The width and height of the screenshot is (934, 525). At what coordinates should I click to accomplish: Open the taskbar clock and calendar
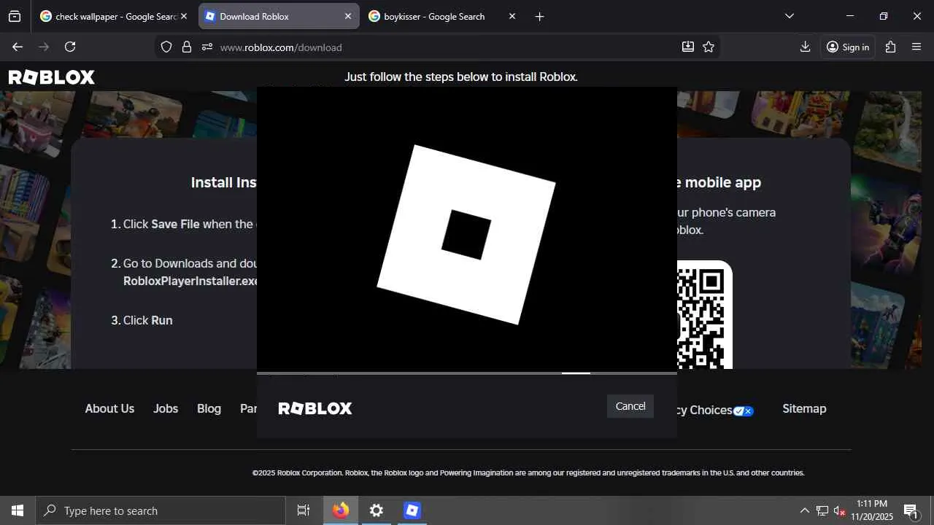click(x=872, y=510)
